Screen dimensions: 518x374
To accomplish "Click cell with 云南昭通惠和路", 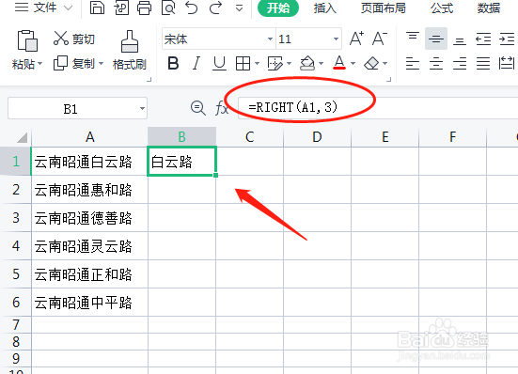I will tap(89, 190).
